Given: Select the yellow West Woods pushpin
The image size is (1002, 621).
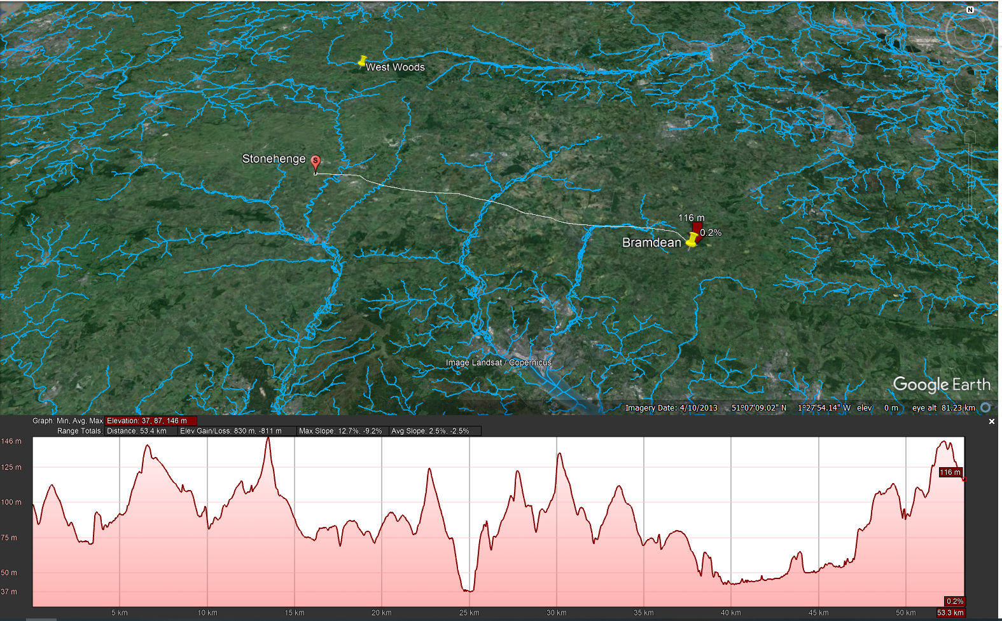Looking at the screenshot, I should click(362, 61).
